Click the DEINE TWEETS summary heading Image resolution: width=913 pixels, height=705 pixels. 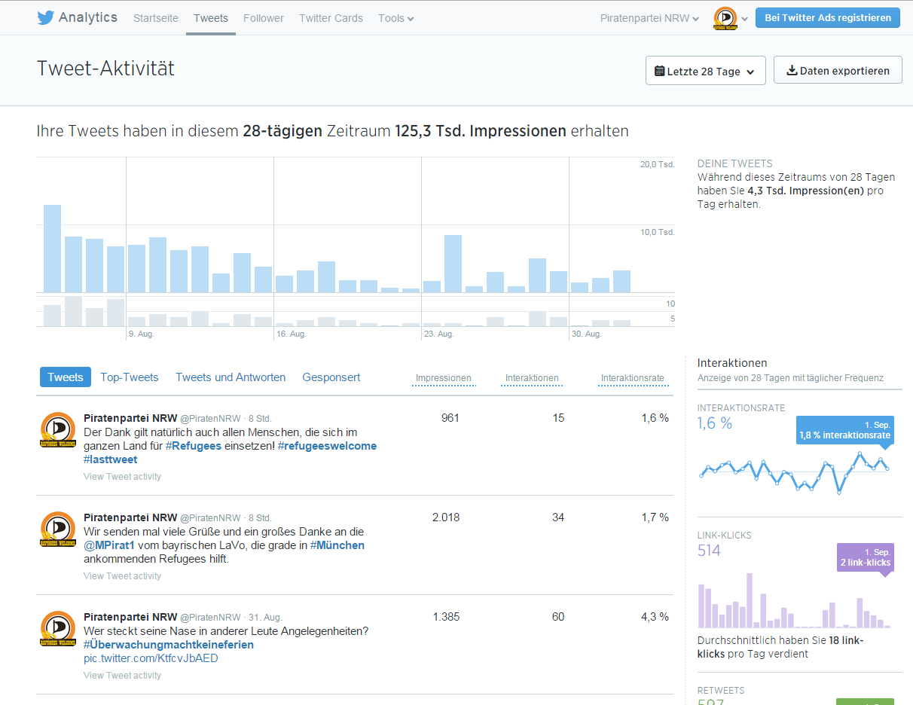coord(735,163)
